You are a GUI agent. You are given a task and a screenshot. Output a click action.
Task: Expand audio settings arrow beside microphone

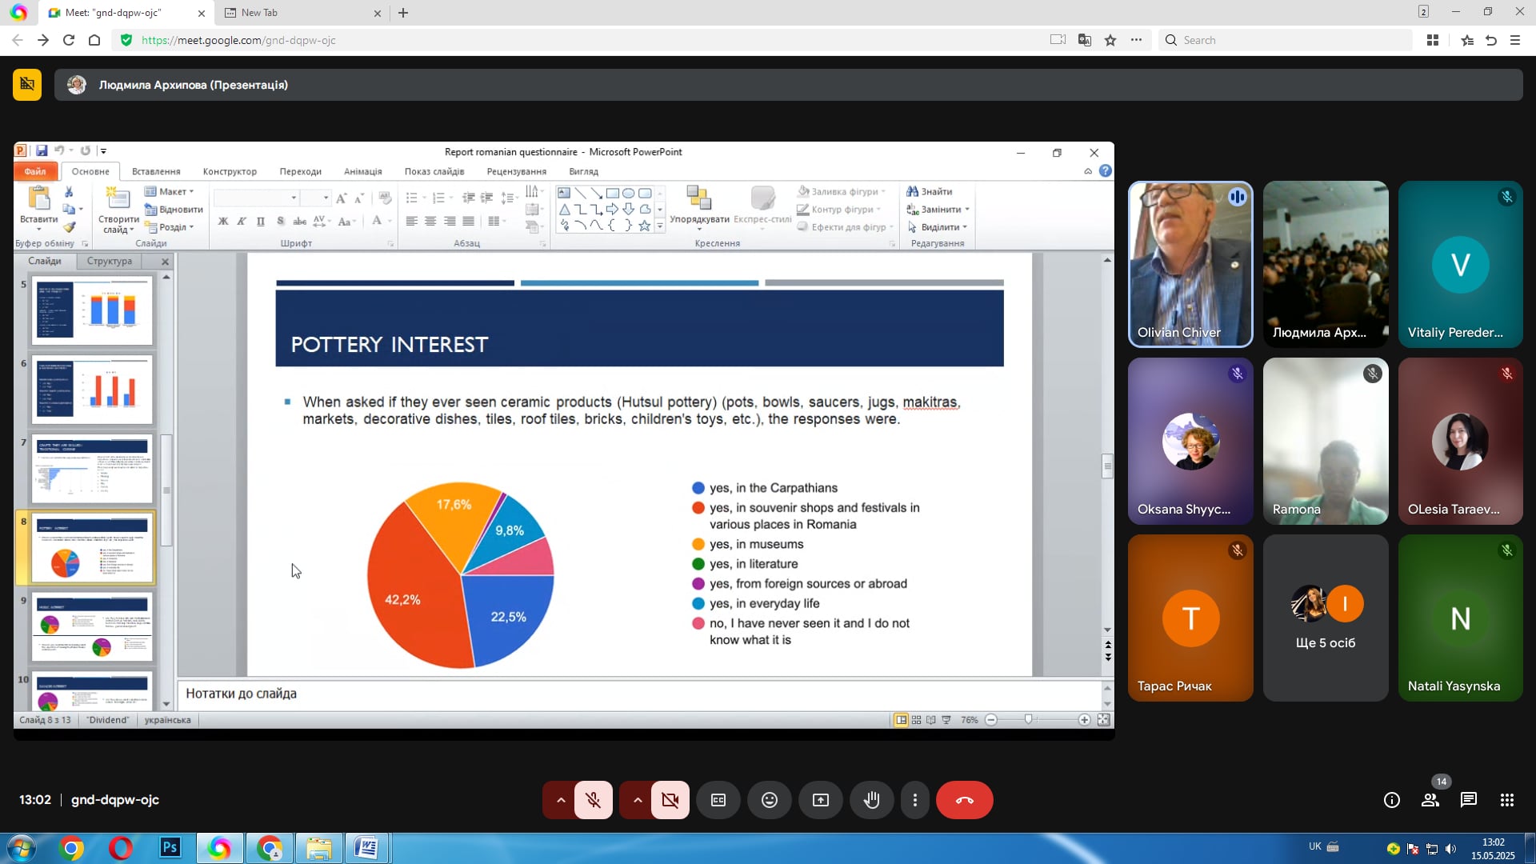point(560,800)
